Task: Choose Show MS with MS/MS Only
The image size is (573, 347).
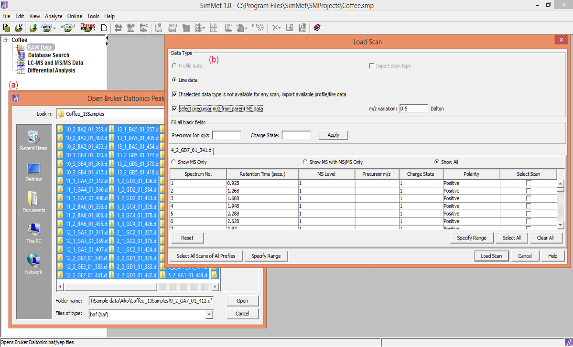Action: click(305, 162)
